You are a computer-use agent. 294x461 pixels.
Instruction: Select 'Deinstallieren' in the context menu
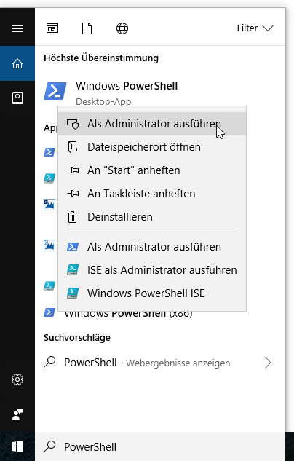(152, 217)
